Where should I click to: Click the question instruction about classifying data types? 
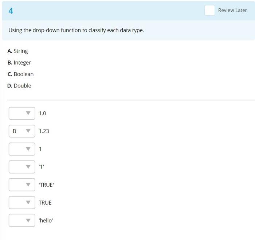tap(76, 30)
